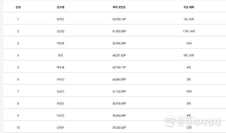
Task: Select the 45,709.17P points cell
Action: tap(119, 67)
